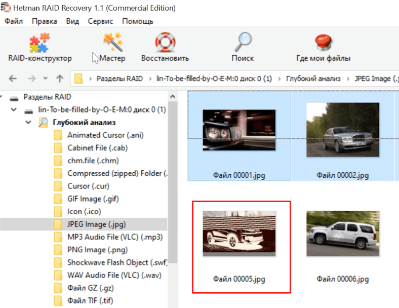
Task: Expand breadcrumb arrow after Разделы RAID
Action: pyautogui.click(x=150, y=79)
